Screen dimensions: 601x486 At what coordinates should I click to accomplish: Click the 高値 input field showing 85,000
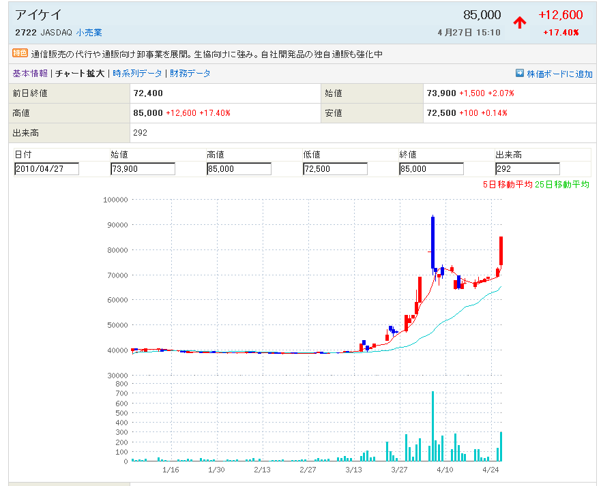(x=239, y=169)
